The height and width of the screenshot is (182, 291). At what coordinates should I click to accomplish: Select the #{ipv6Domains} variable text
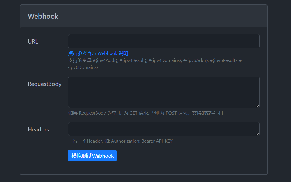tap(83, 67)
